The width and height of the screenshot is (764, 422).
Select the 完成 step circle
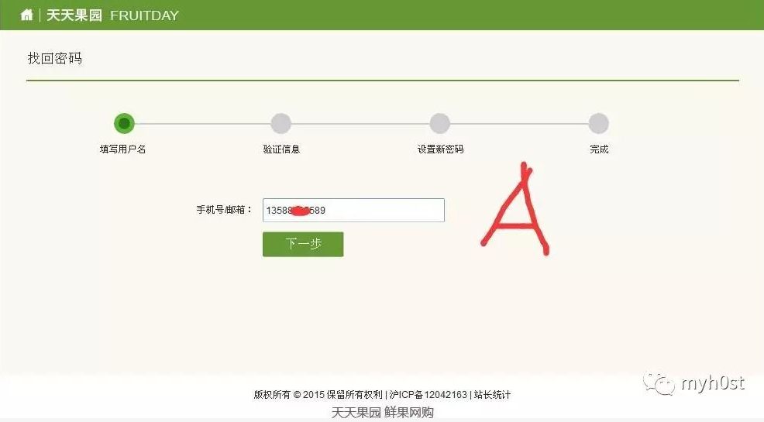[x=598, y=124]
